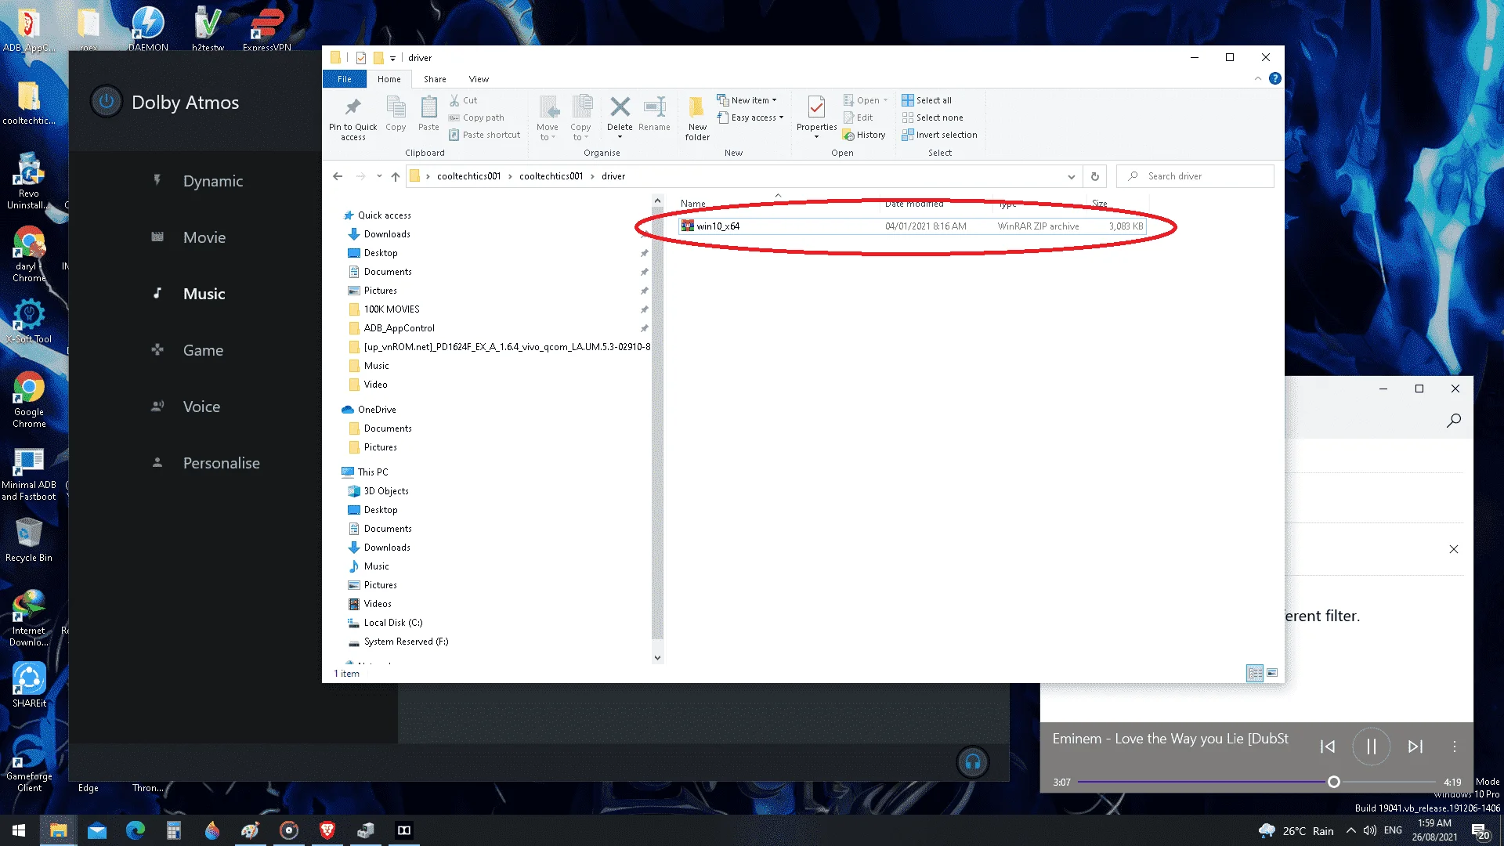Screen dimensions: 1504x846
Task: Click the Search driver input field
Action: pos(1195,176)
